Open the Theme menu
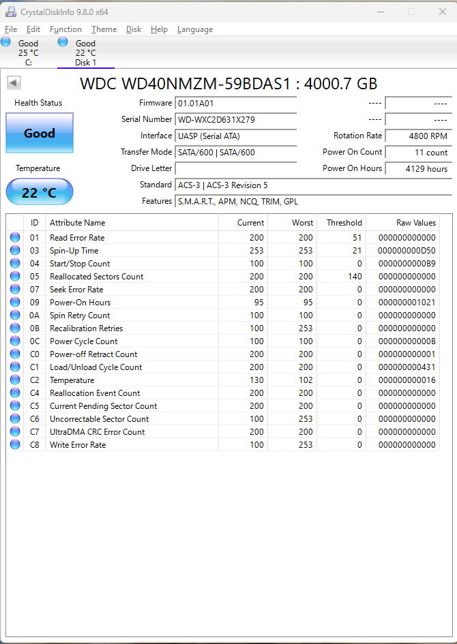Image resolution: width=457 pixels, height=644 pixels. pyautogui.click(x=104, y=29)
